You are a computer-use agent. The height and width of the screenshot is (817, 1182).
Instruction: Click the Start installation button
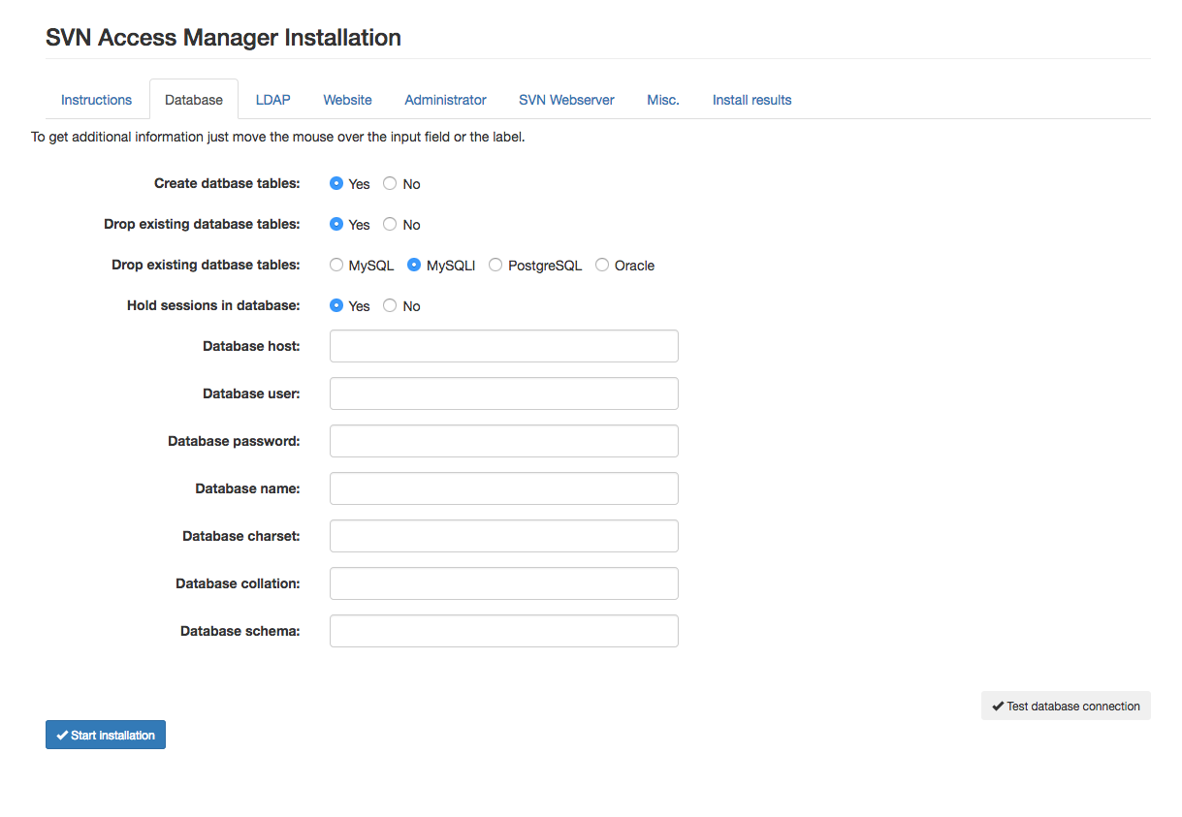pos(106,735)
